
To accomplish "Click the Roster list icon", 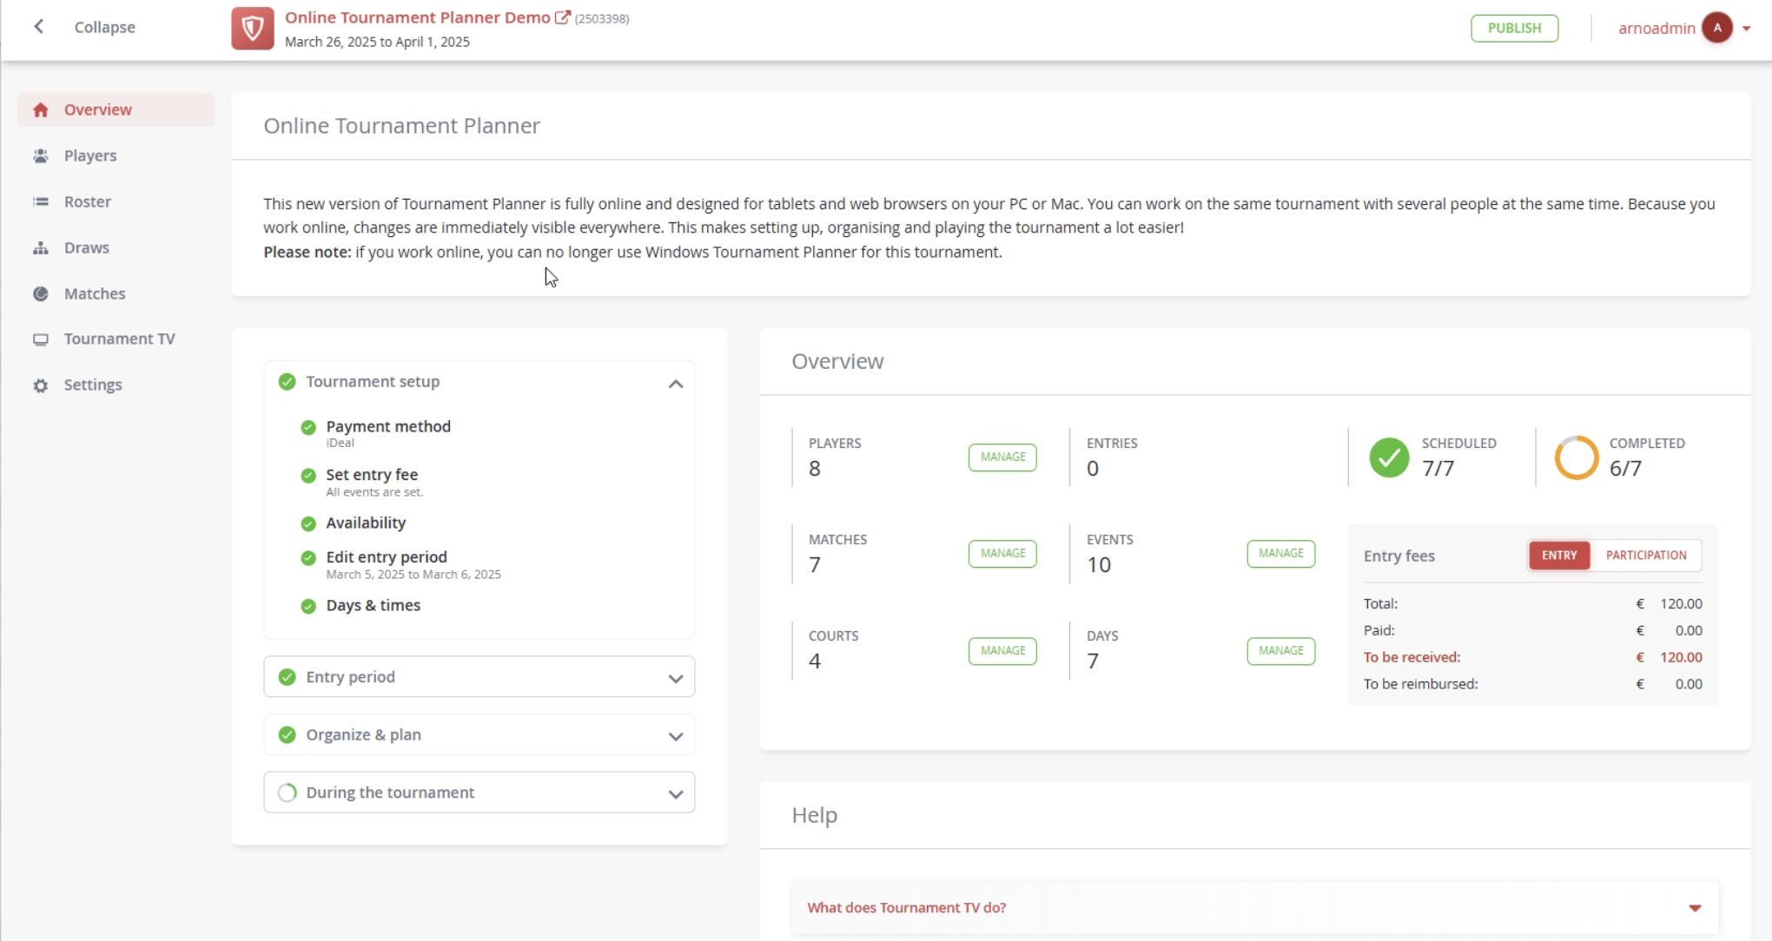I will click(40, 202).
